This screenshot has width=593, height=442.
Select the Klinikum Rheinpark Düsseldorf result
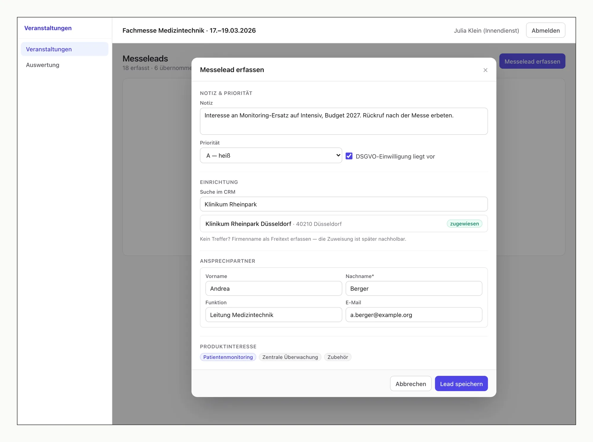pos(344,224)
